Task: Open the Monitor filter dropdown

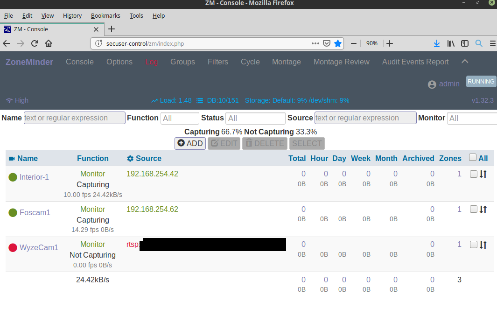Action: click(472, 118)
